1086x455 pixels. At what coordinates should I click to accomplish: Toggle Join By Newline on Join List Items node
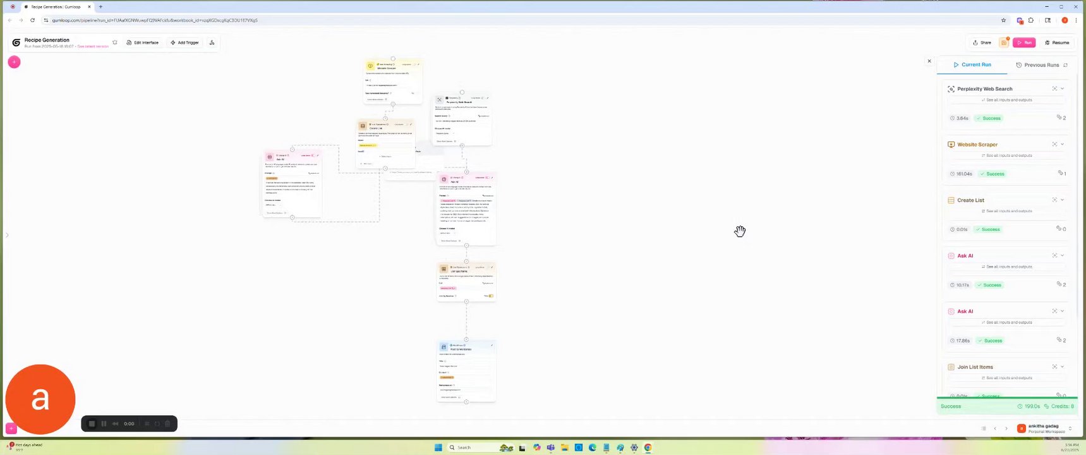(x=491, y=296)
